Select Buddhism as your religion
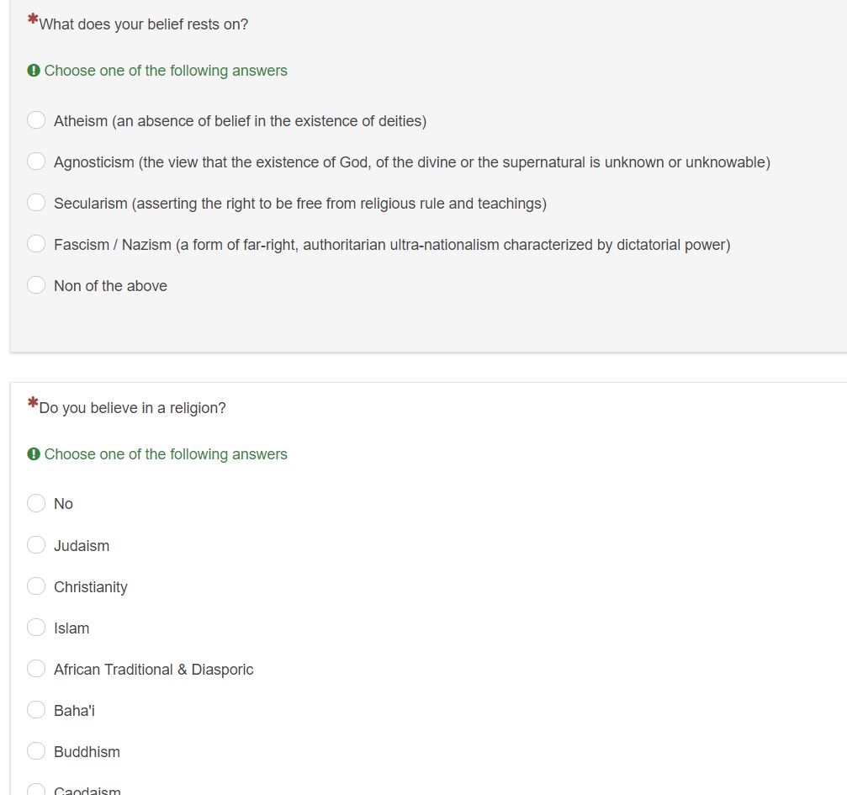Viewport: 847px width, 795px height. [36, 751]
